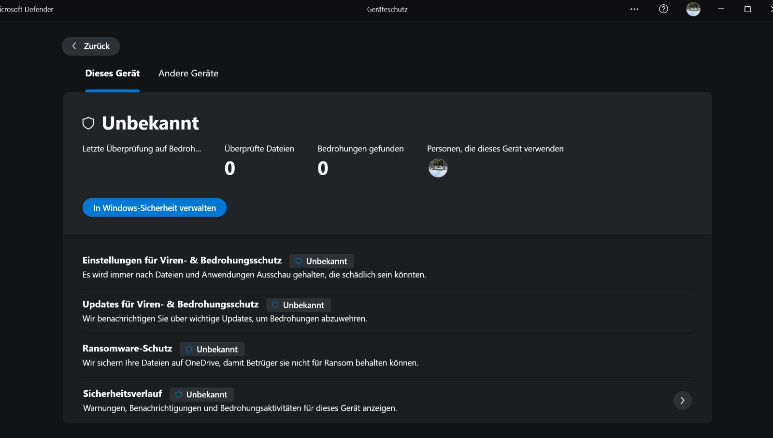Click the Unbekannt status text beside Sicherheitsverlauf
The image size is (773, 438).
click(x=207, y=394)
